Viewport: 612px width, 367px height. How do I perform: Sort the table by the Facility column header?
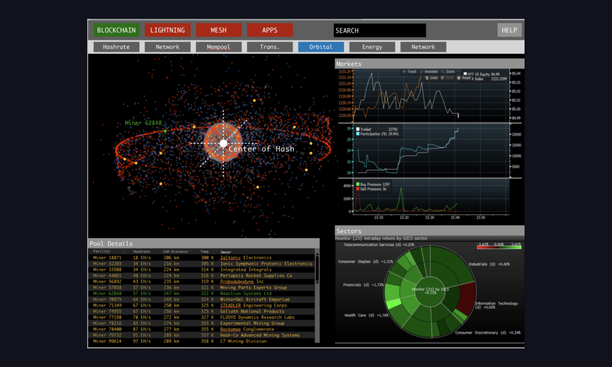[x=101, y=251]
